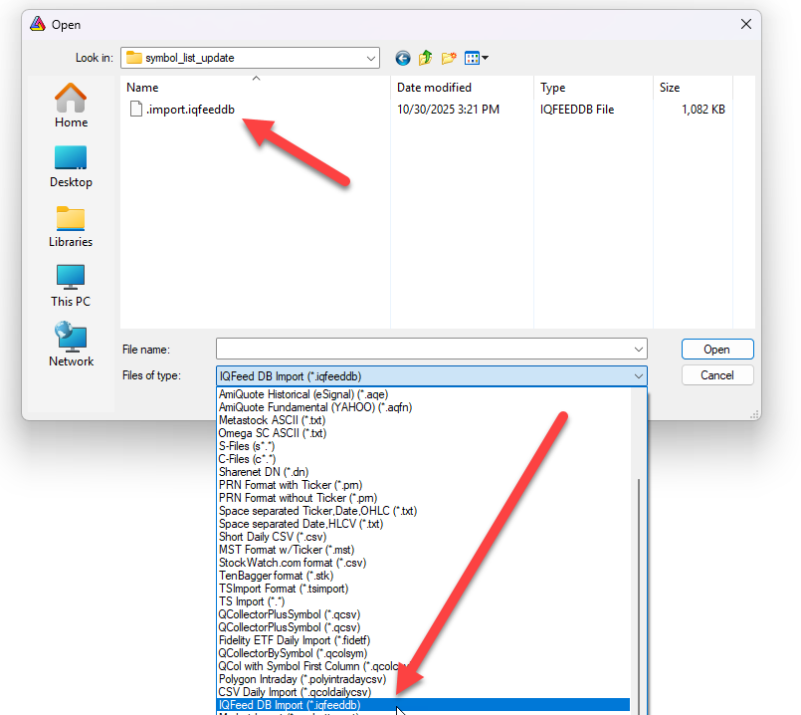Browse the Libraries folder
The width and height of the screenshot is (801, 715).
(x=70, y=224)
